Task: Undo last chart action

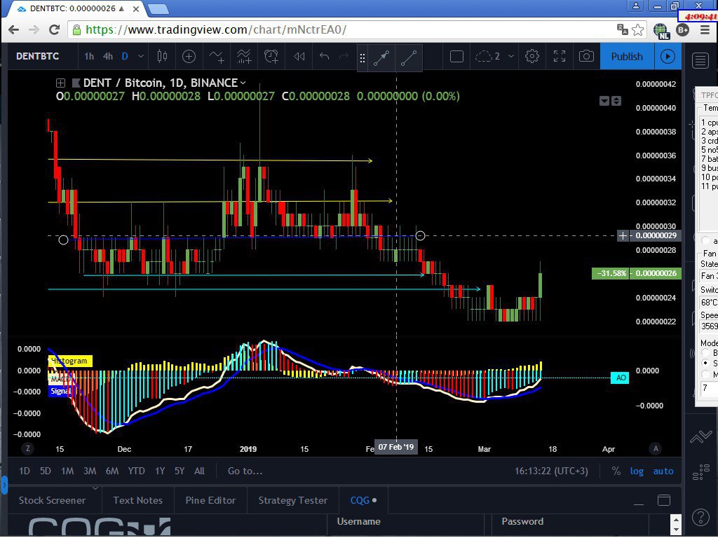Action: pos(324,56)
